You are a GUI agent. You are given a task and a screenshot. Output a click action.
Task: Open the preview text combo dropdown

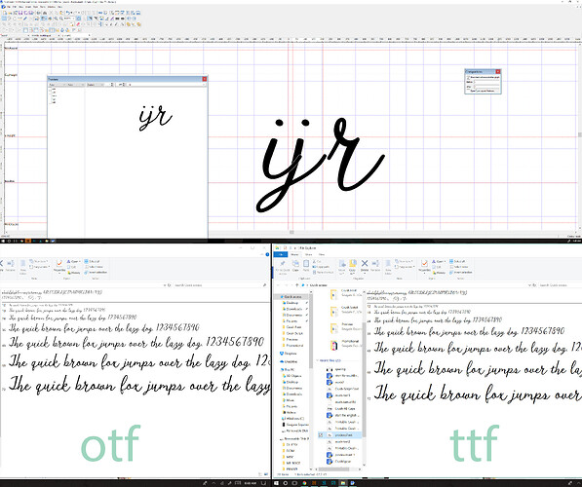tap(204, 85)
